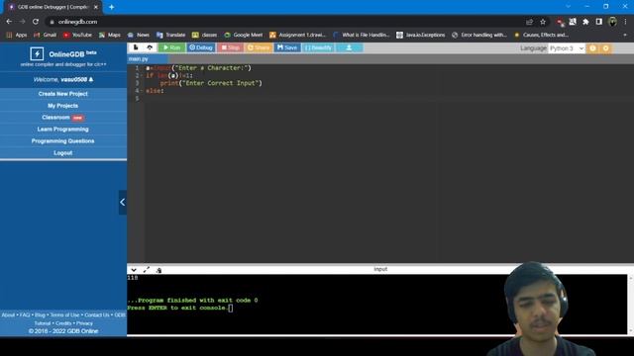Close the GDB online Debugger tab
This screenshot has width=634, height=356.
96,7
